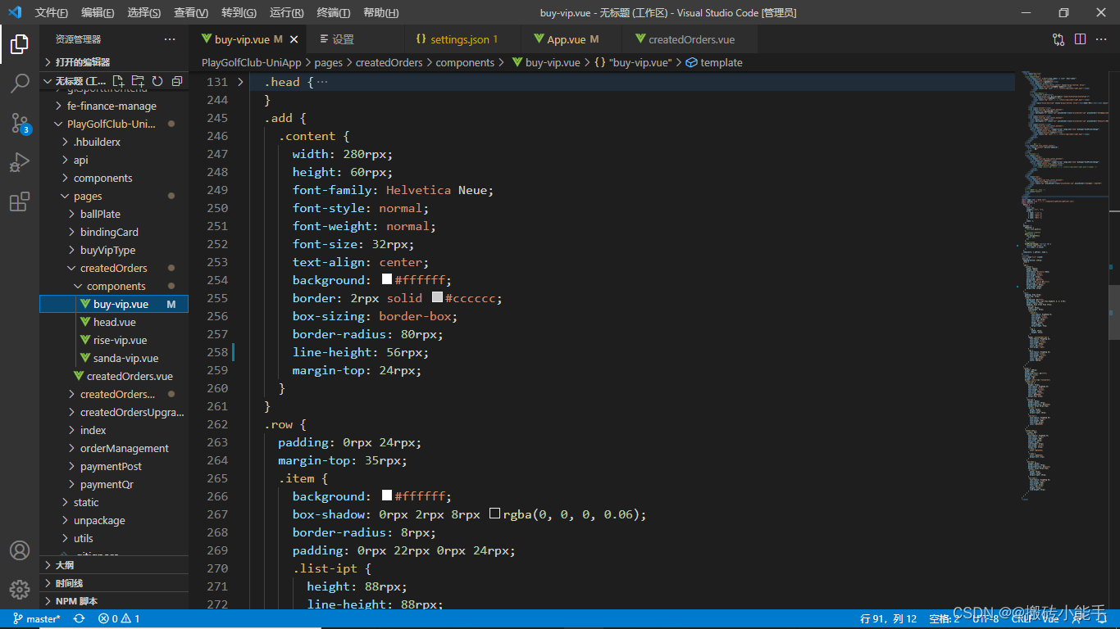Collapse the pages folder
Screen dimensions: 1120x629
click(x=114, y=196)
